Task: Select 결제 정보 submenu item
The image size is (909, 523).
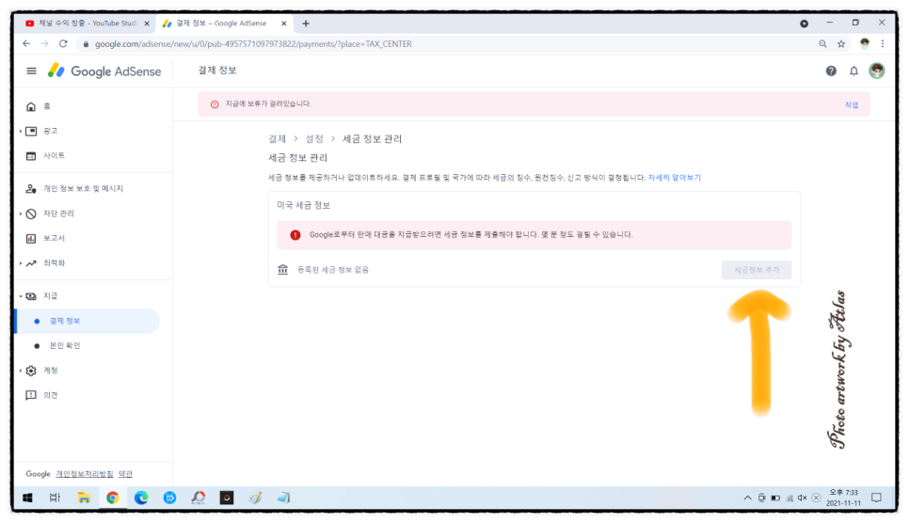Action: pyautogui.click(x=87, y=321)
